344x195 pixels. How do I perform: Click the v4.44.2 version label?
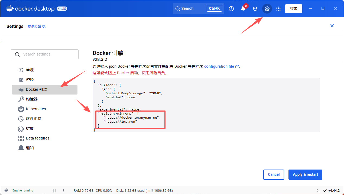334,190
